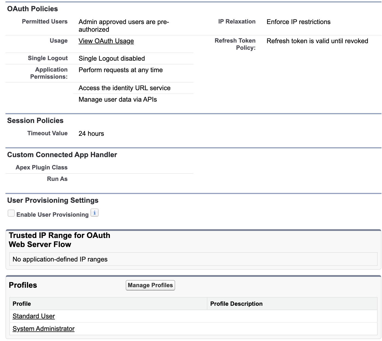Click the Refresh Token Policy value text
Viewport: 382px width, 341px height.
tap(318, 41)
